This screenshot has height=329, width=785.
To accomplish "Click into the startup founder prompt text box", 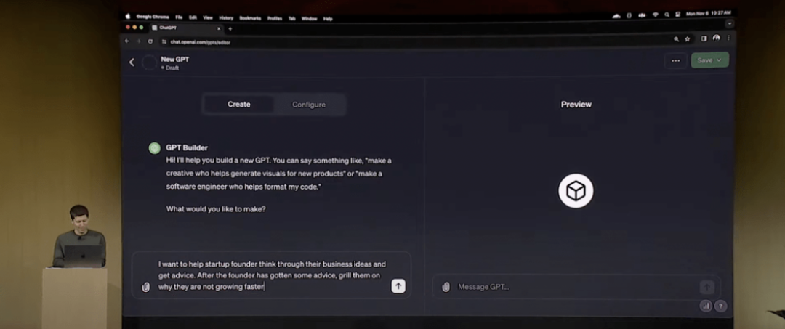I will click(271, 275).
